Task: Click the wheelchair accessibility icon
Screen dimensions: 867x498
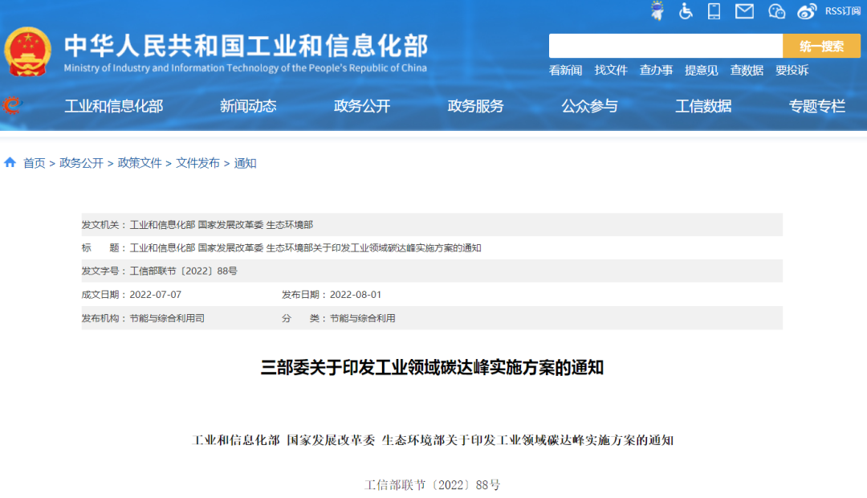Action: [686, 11]
